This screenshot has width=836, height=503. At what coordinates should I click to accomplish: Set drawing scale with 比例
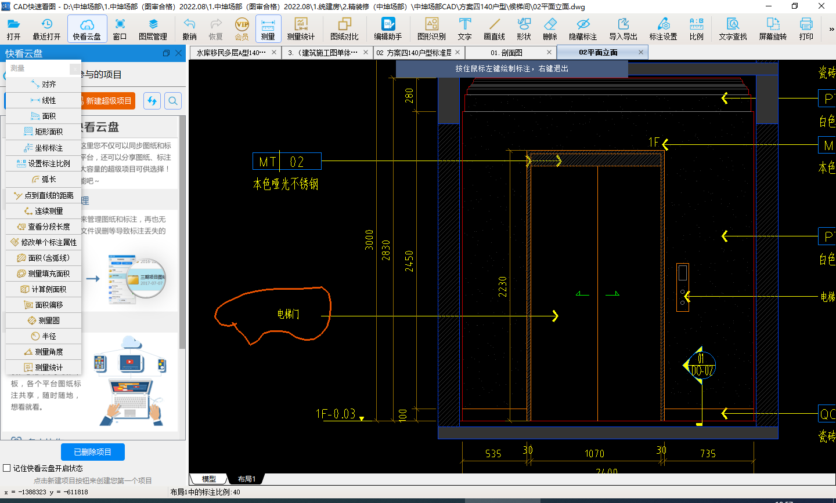(697, 29)
